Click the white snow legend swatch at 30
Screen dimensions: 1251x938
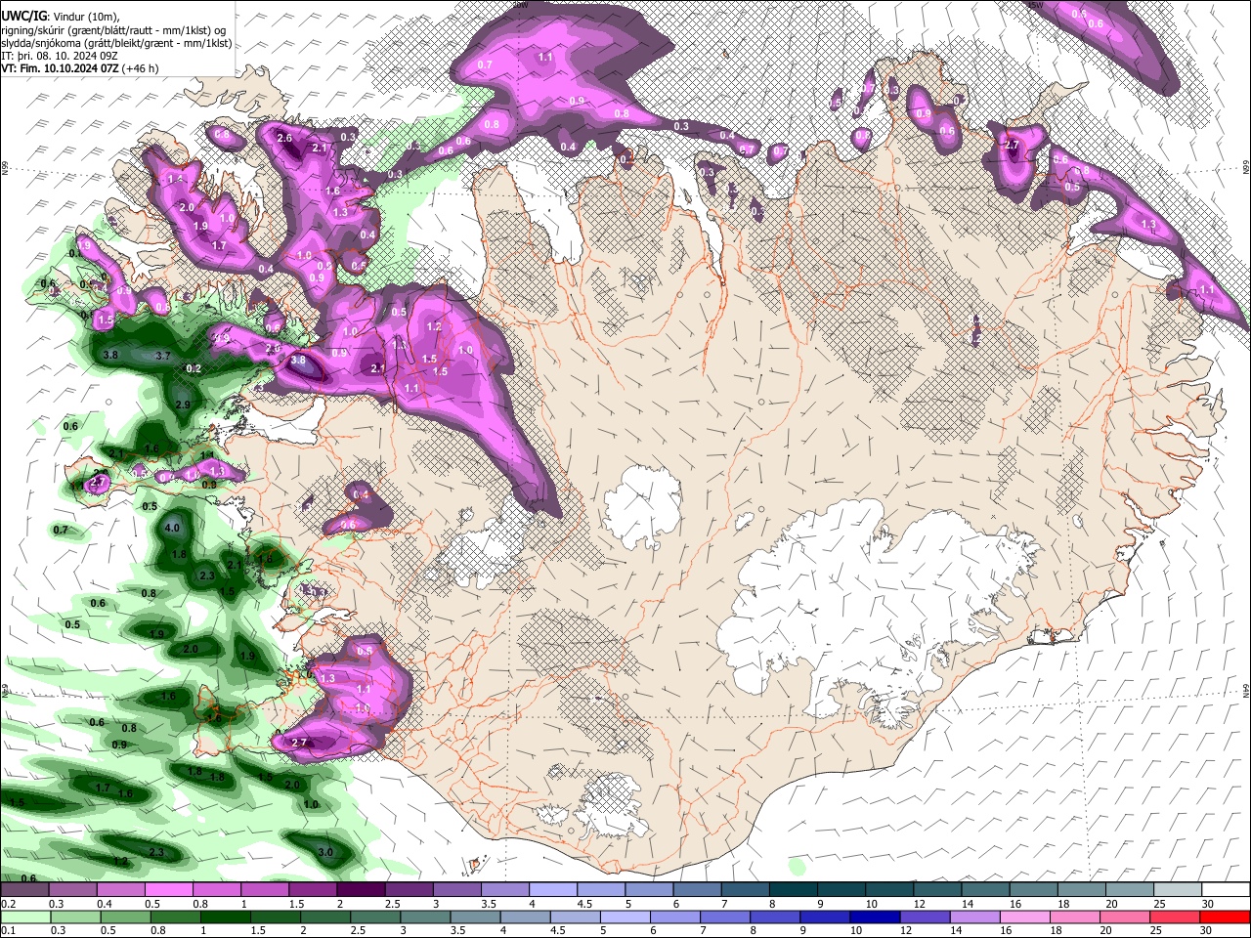[1225, 890]
